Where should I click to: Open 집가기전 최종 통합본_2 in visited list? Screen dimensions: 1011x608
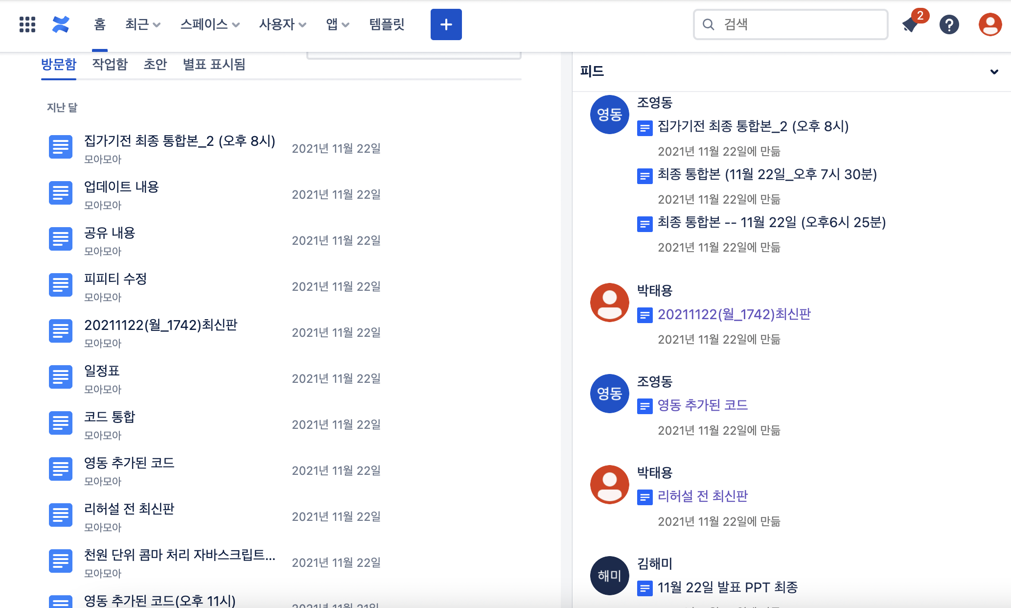coord(180,141)
